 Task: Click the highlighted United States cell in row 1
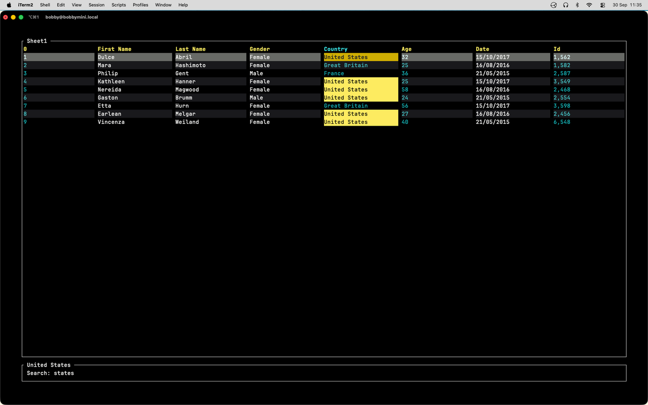[x=361, y=57]
